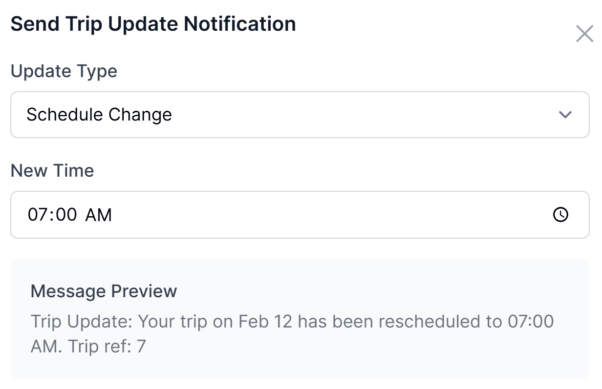This screenshot has height=389, width=602.
Task: Select the chevron icon on Schedule Change
Action: point(565,115)
